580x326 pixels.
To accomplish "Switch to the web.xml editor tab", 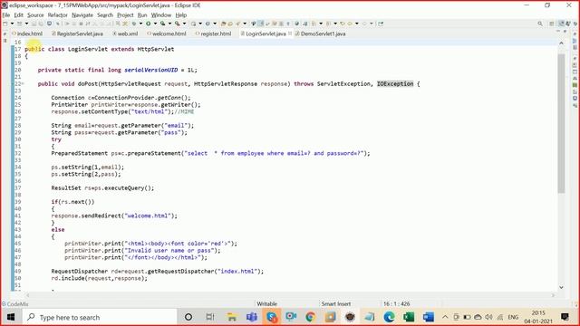I will click(125, 34).
